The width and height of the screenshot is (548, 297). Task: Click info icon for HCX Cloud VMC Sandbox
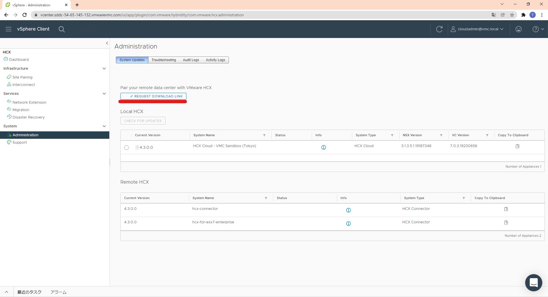(324, 147)
